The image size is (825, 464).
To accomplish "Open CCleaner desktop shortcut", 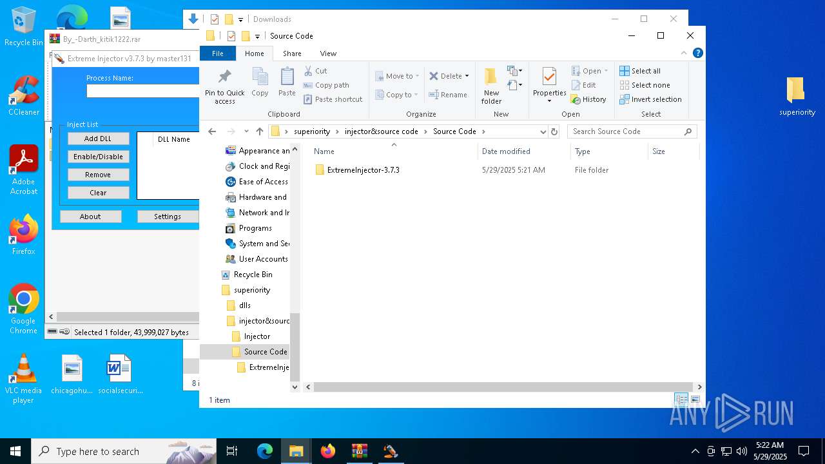I will point(24,95).
